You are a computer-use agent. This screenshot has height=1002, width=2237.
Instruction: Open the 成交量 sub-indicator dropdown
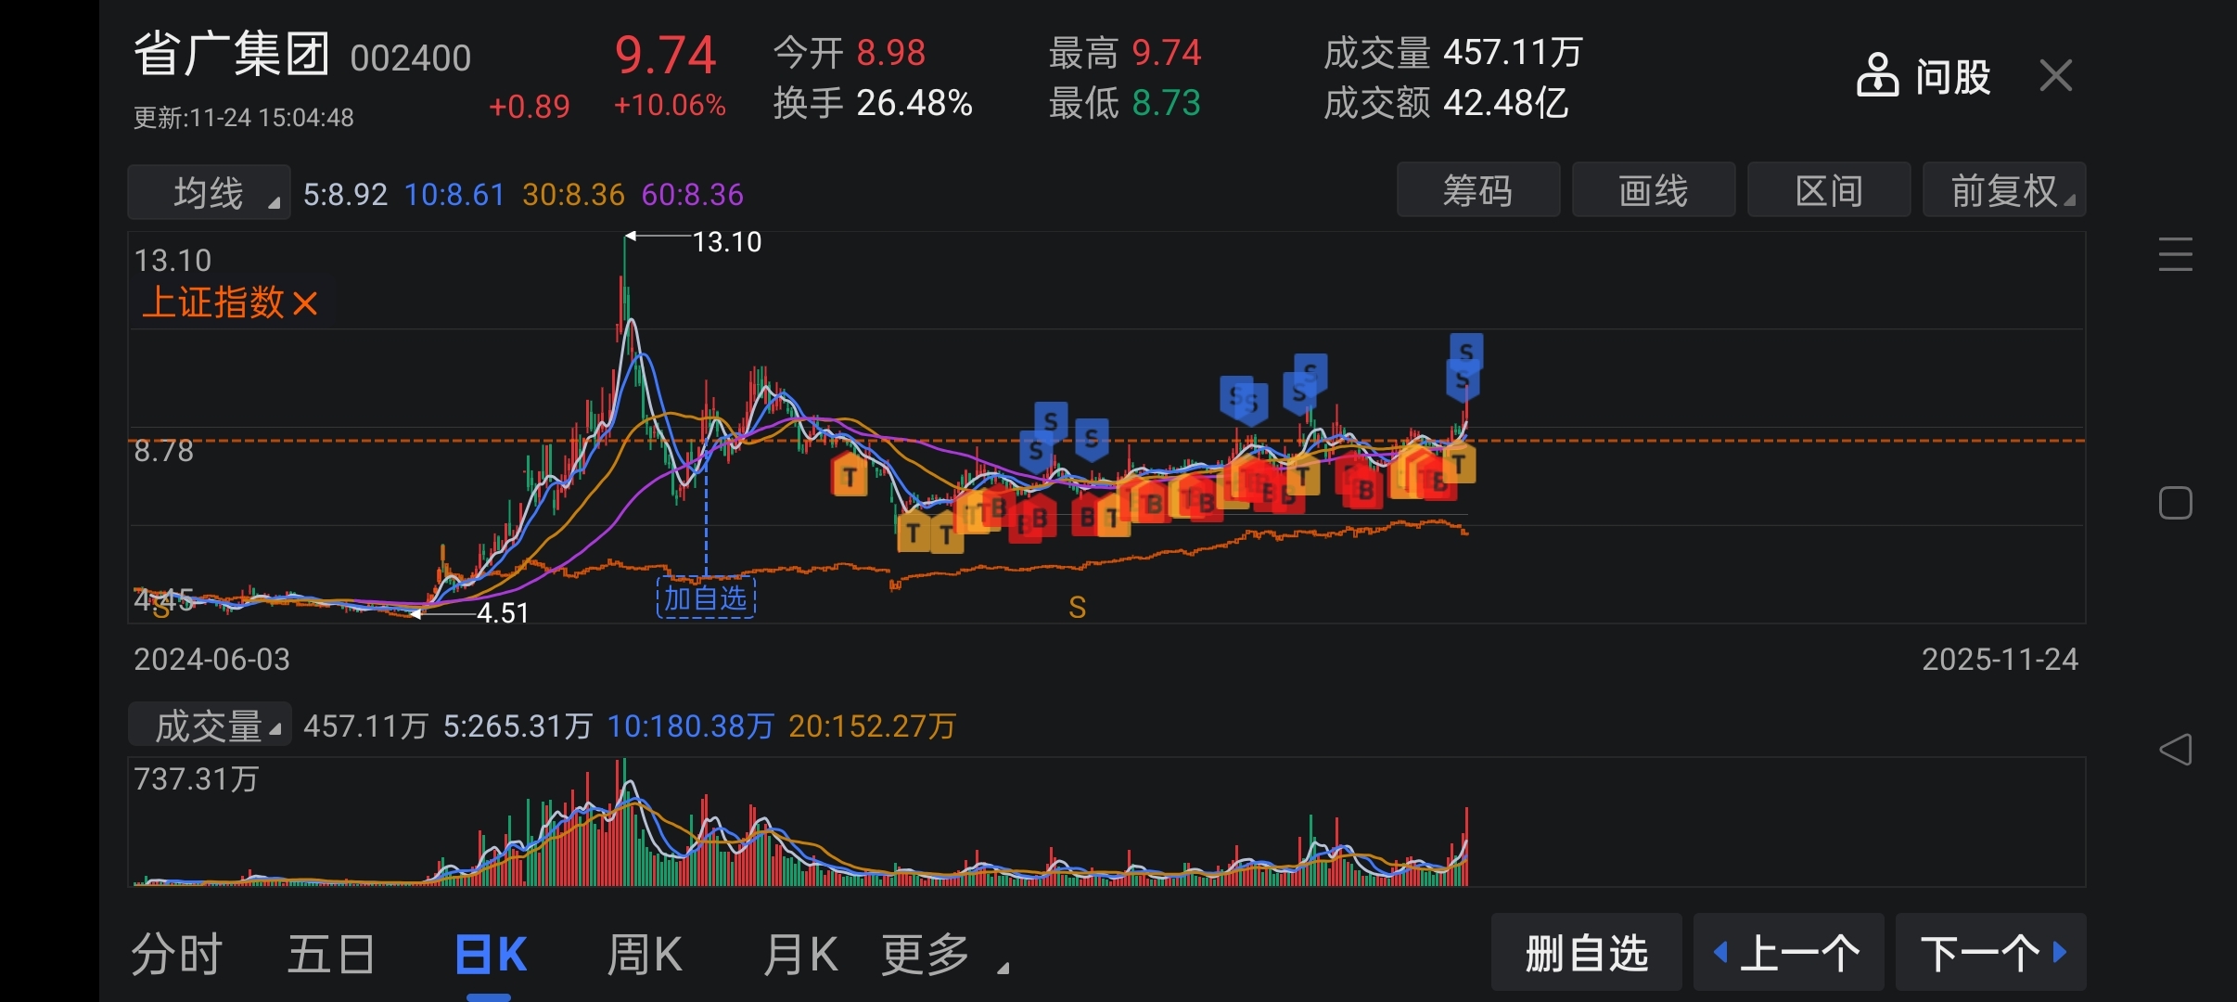(211, 726)
